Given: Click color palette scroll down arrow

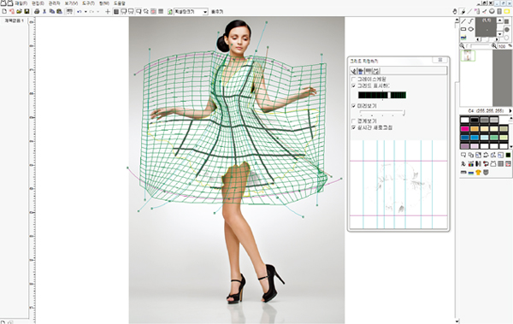Looking at the screenshot, I should [510, 146].
